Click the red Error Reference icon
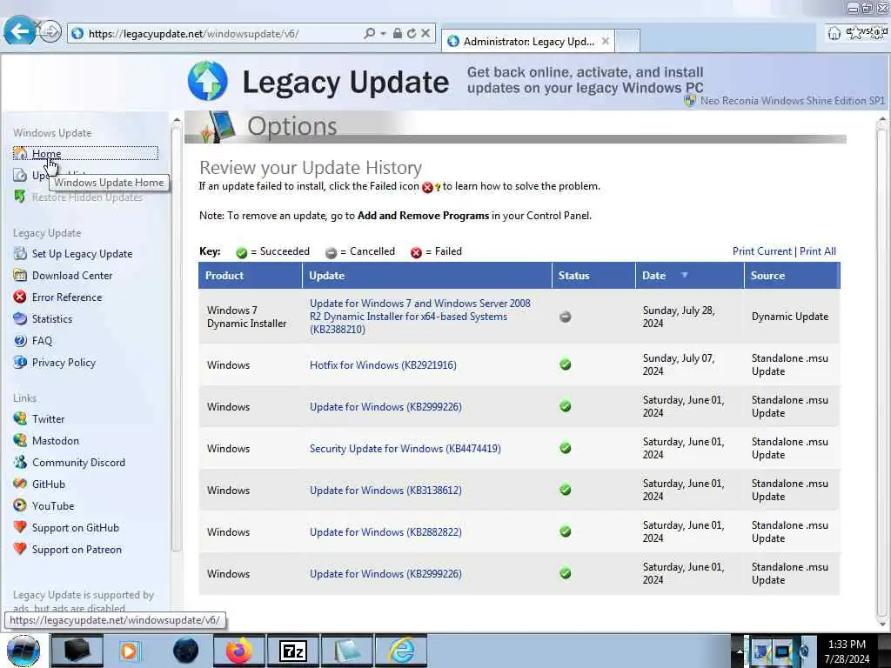This screenshot has height=668, width=891. (20, 297)
